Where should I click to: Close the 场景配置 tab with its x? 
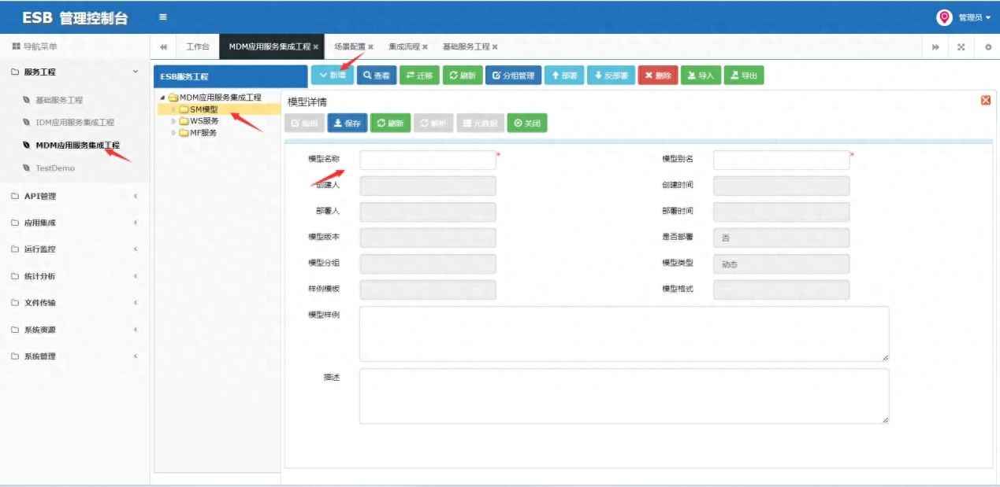pos(370,47)
